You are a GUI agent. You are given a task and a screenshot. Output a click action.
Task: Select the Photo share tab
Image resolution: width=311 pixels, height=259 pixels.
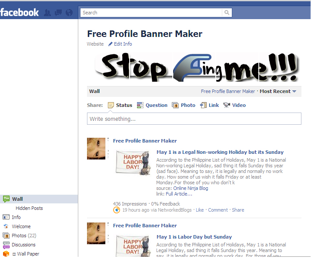184,105
